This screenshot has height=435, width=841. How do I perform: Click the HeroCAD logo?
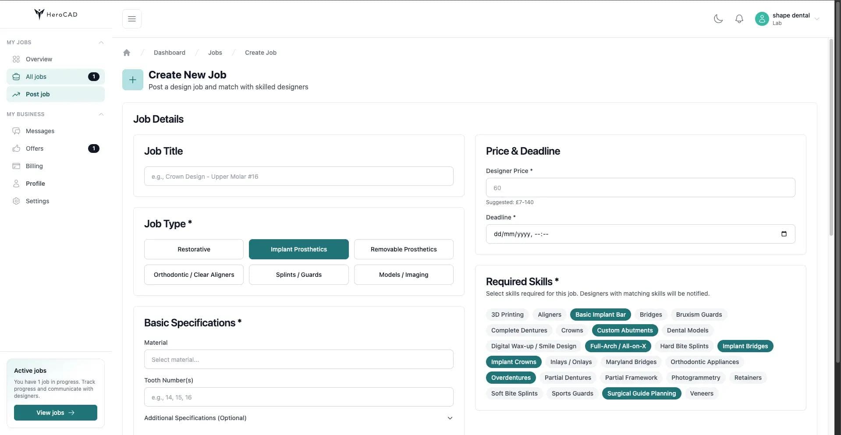(56, 14)
